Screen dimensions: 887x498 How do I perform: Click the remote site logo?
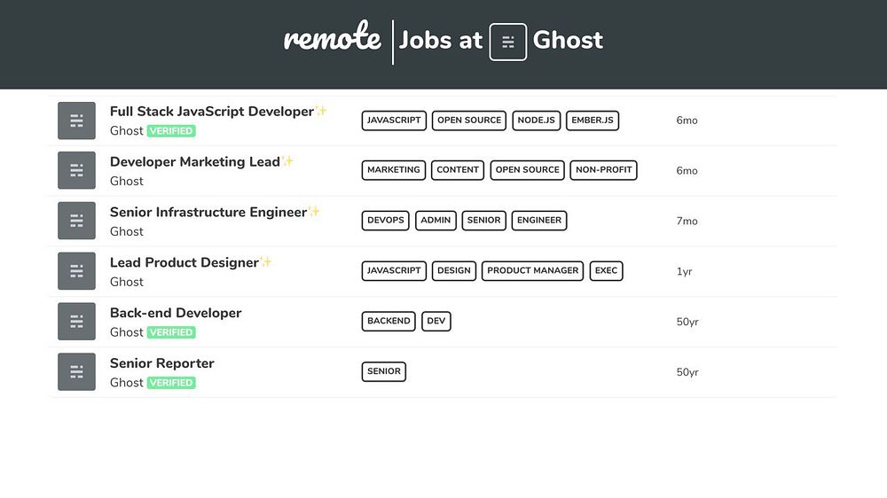coord(332,40)
